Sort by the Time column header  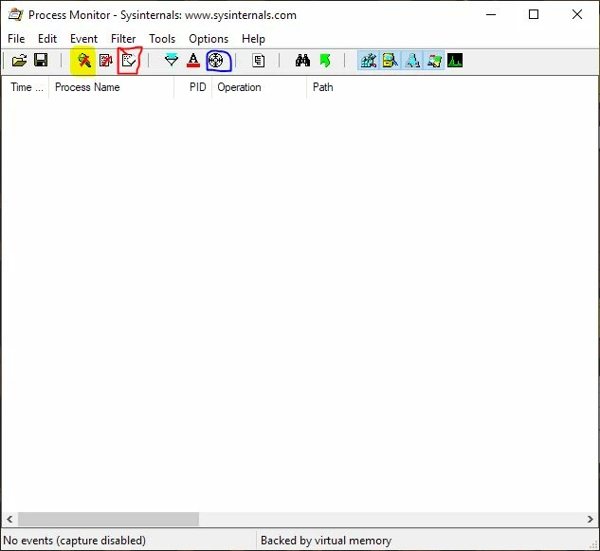coord(26,87)
